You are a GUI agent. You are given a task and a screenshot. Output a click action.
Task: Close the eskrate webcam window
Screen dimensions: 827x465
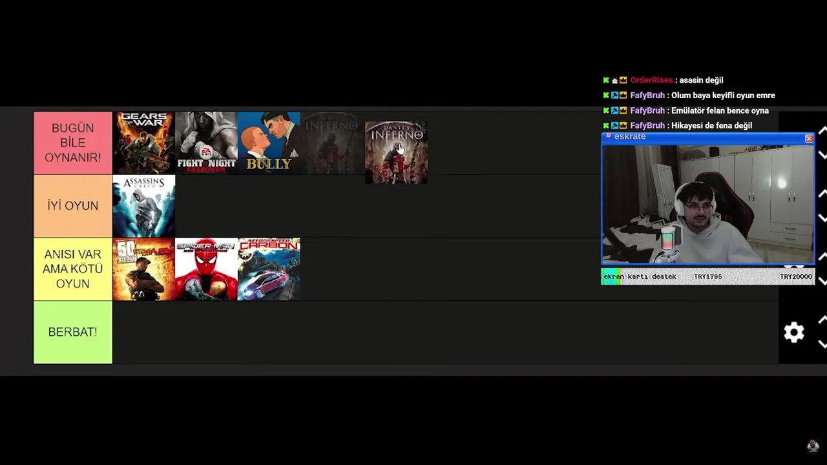(809, 138)
